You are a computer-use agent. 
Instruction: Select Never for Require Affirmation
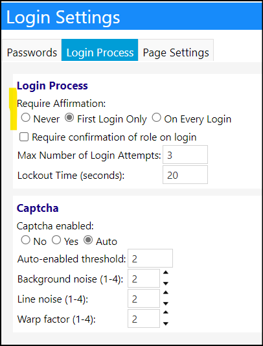pos(26,118)
